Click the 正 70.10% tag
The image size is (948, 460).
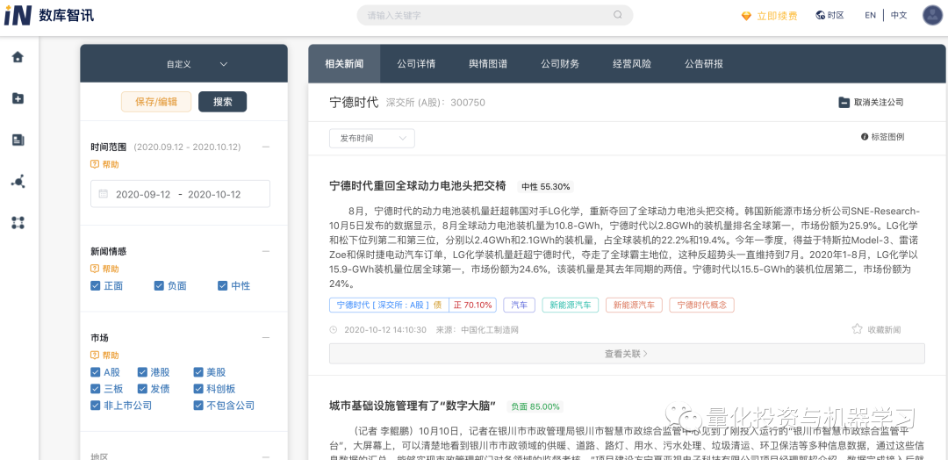click(473, 305)
